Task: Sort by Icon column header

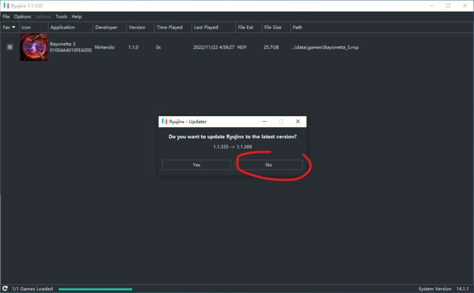Action: (x=33, y=27)
